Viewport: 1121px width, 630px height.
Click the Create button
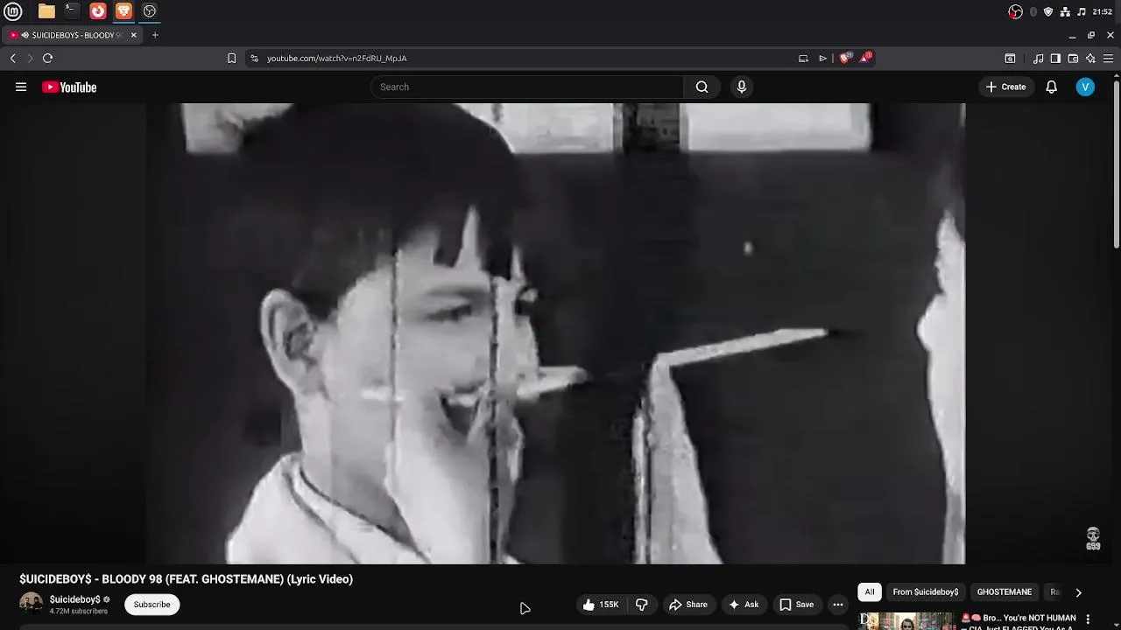1005,87
